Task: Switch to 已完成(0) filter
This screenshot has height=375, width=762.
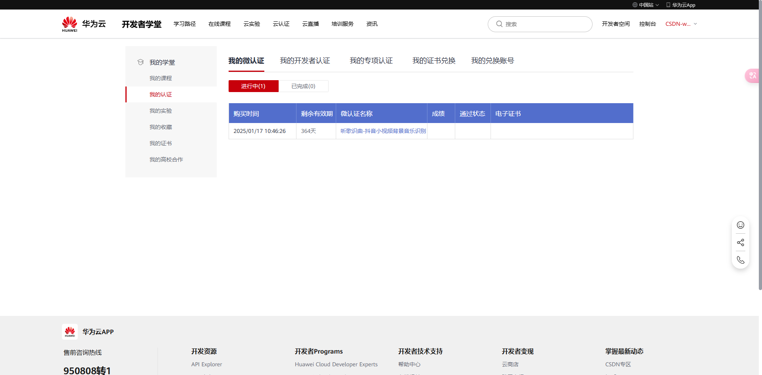Action: coord(303,86)
